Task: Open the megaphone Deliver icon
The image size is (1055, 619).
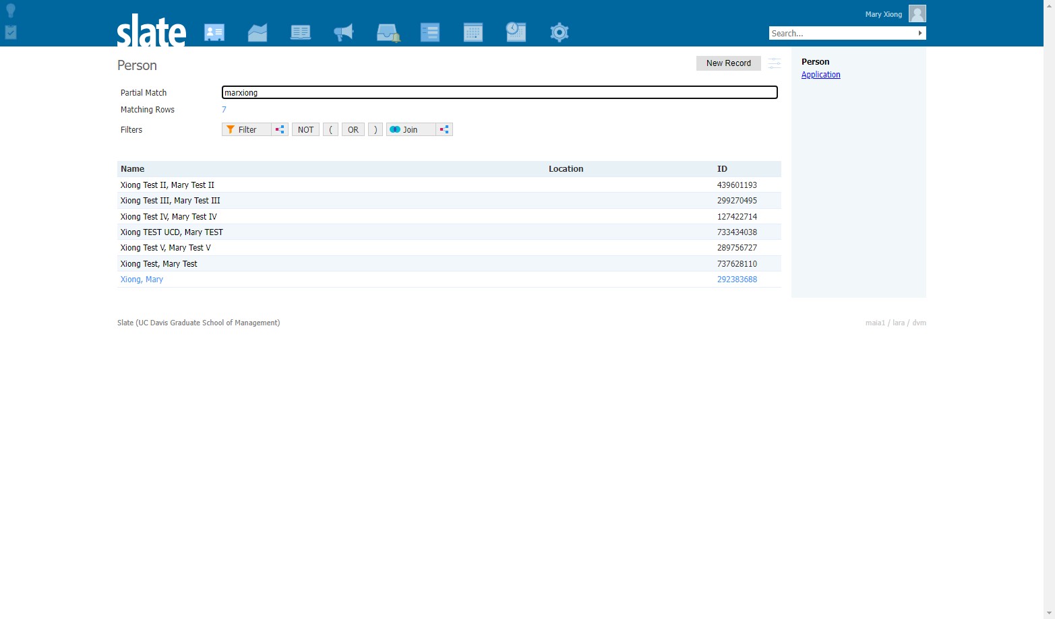Action: click(x=344, y=32)
